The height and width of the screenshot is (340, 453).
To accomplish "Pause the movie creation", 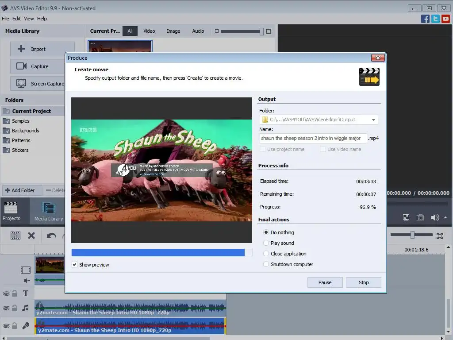I will click(325, 282).
